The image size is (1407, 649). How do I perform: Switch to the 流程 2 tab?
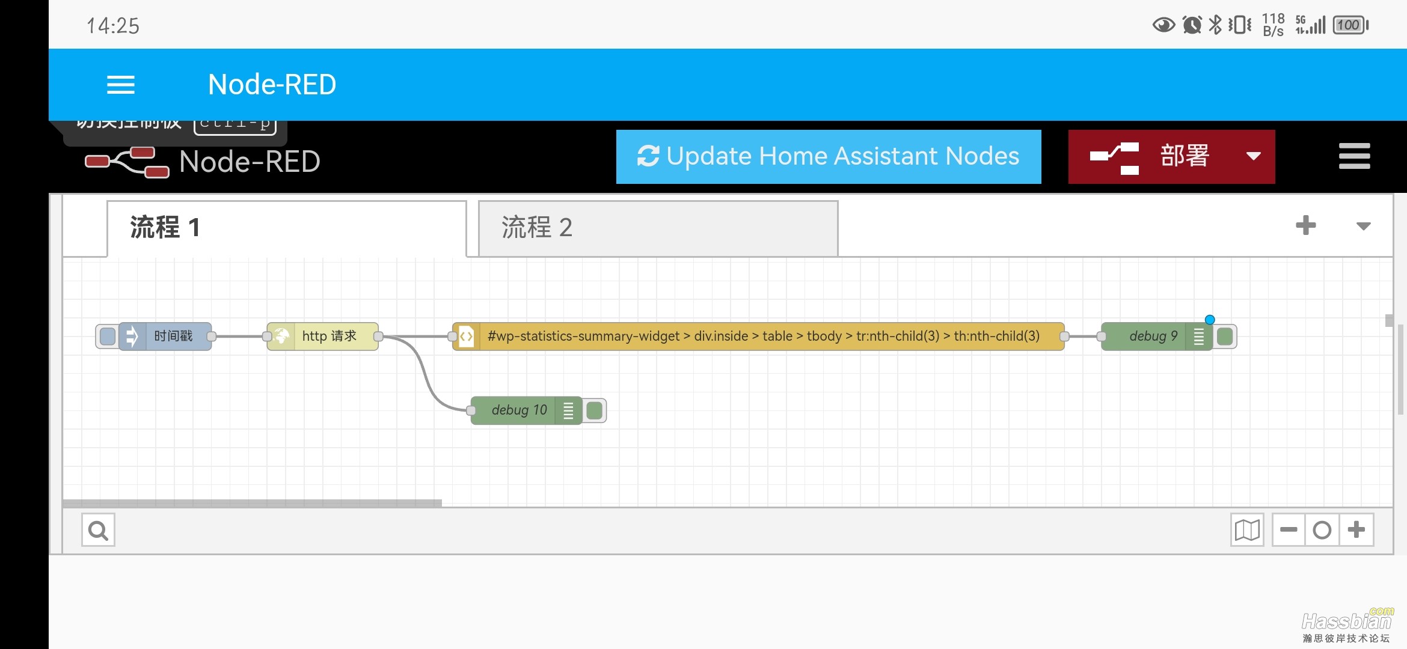[x=658, y=228]
